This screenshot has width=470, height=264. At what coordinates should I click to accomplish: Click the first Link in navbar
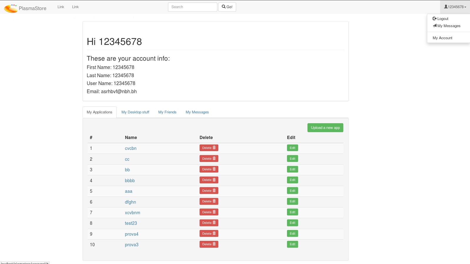coord(61,7)
